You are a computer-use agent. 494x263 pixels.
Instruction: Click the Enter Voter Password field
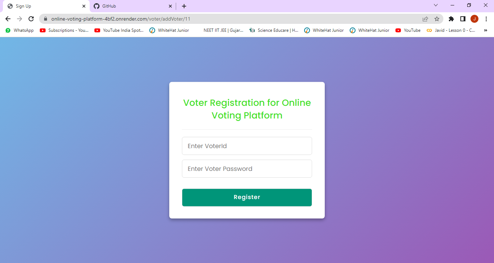pos(247,169)
